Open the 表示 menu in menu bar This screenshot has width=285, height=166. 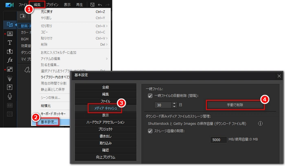coord(67,4)
